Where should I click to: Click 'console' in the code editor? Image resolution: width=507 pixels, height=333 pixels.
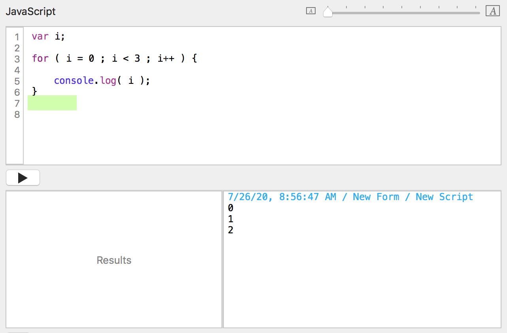click(x=74, y=81)
